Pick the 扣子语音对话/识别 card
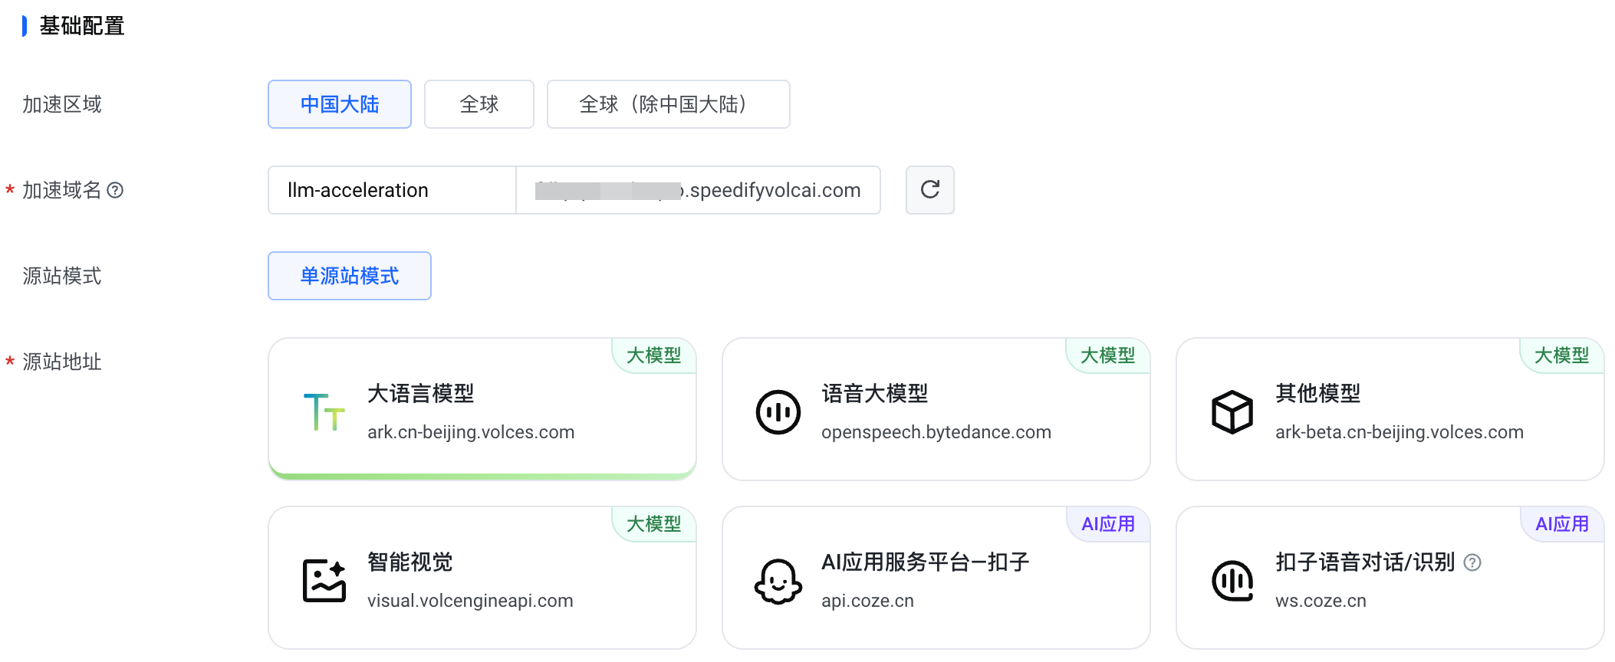 tap(1390, 578)
